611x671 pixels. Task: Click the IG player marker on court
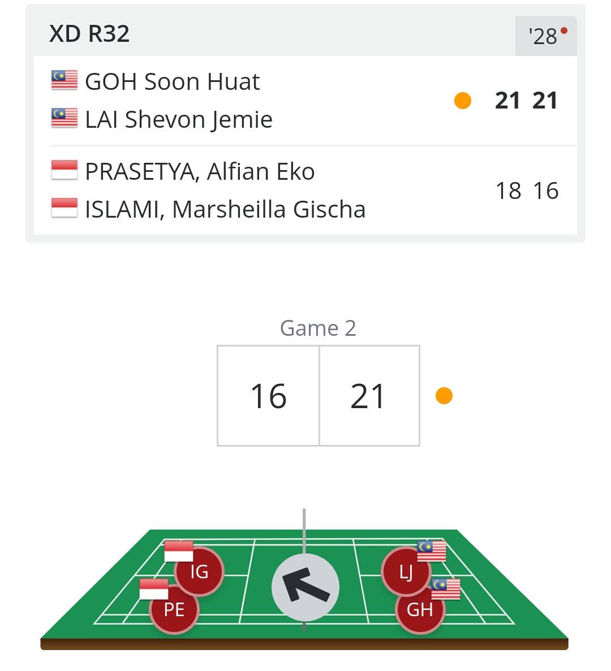(x=199, y=572)
